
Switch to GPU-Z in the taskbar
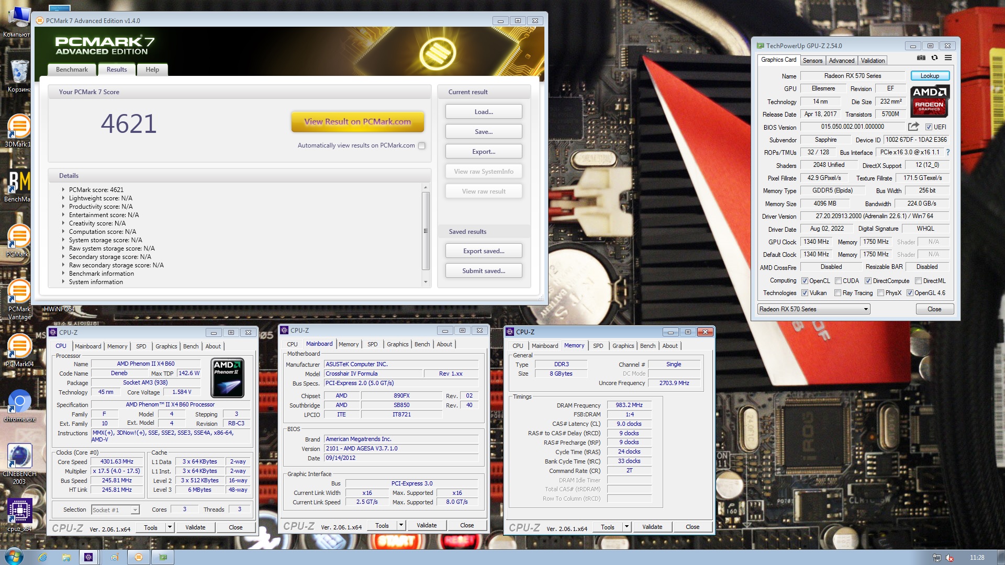[x=163, y=557]
